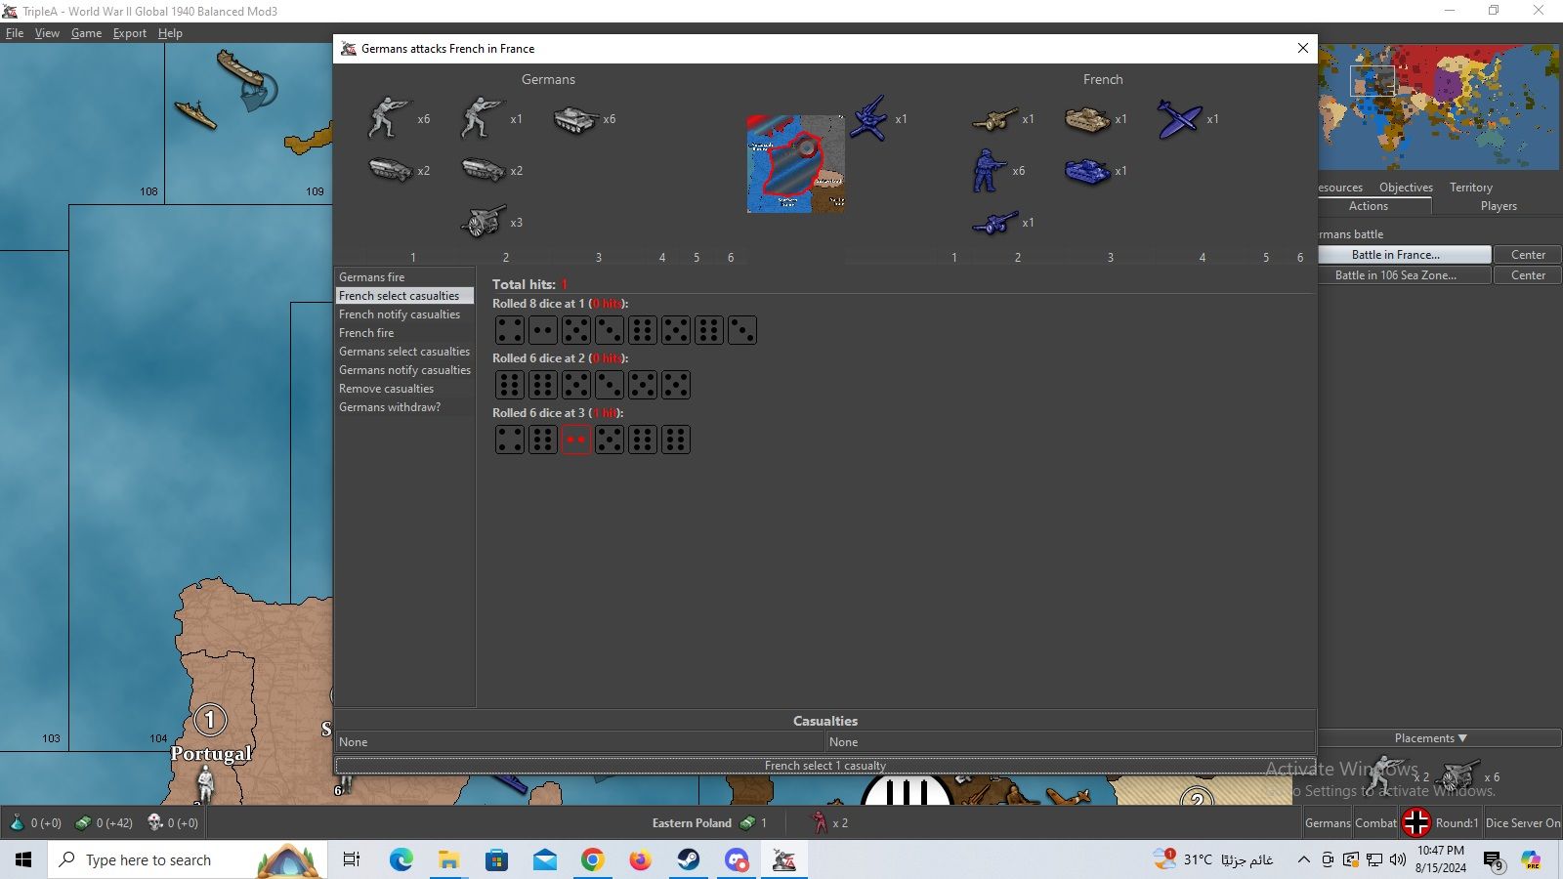
Task: Select the French select casualties step
Action: (x=404, y=296)
